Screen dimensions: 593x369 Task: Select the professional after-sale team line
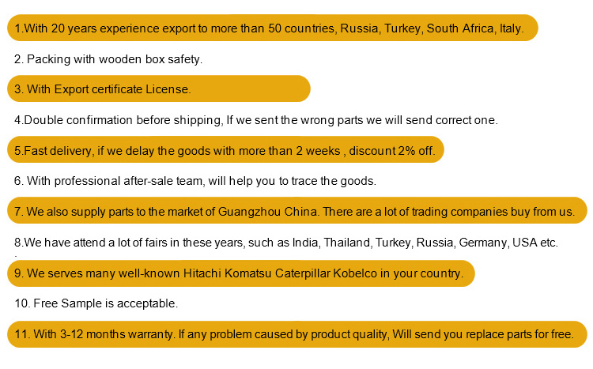195,181
